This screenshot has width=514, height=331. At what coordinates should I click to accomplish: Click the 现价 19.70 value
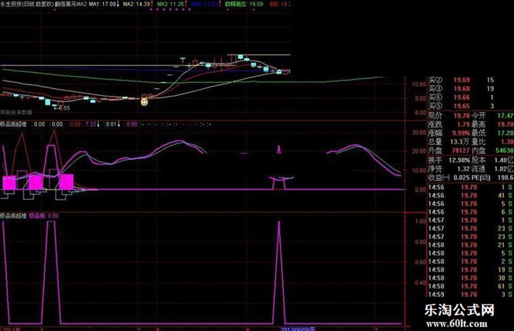pos(462,116)
